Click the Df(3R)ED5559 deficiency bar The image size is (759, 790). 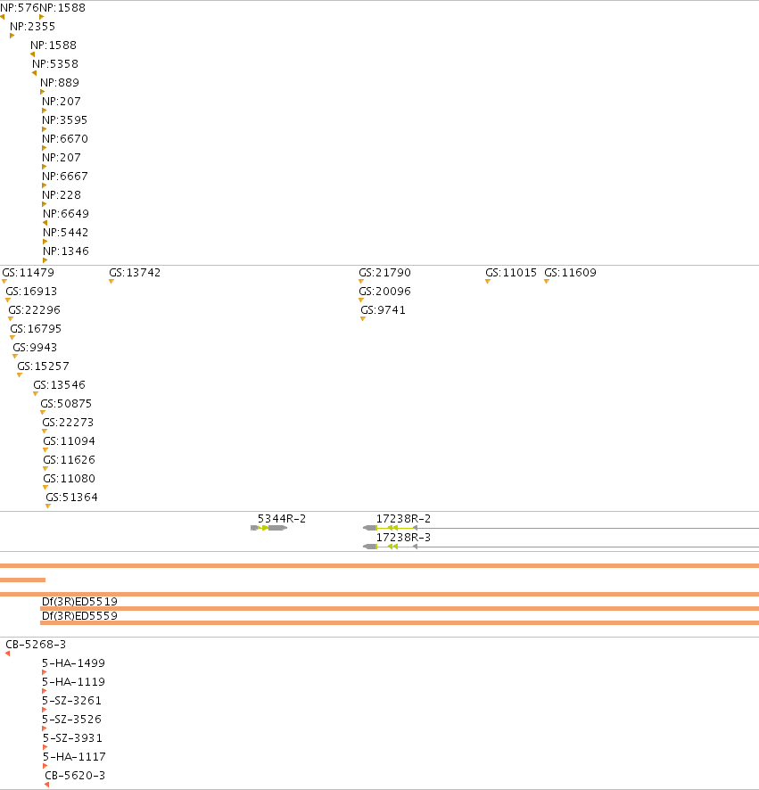(400, 622)
